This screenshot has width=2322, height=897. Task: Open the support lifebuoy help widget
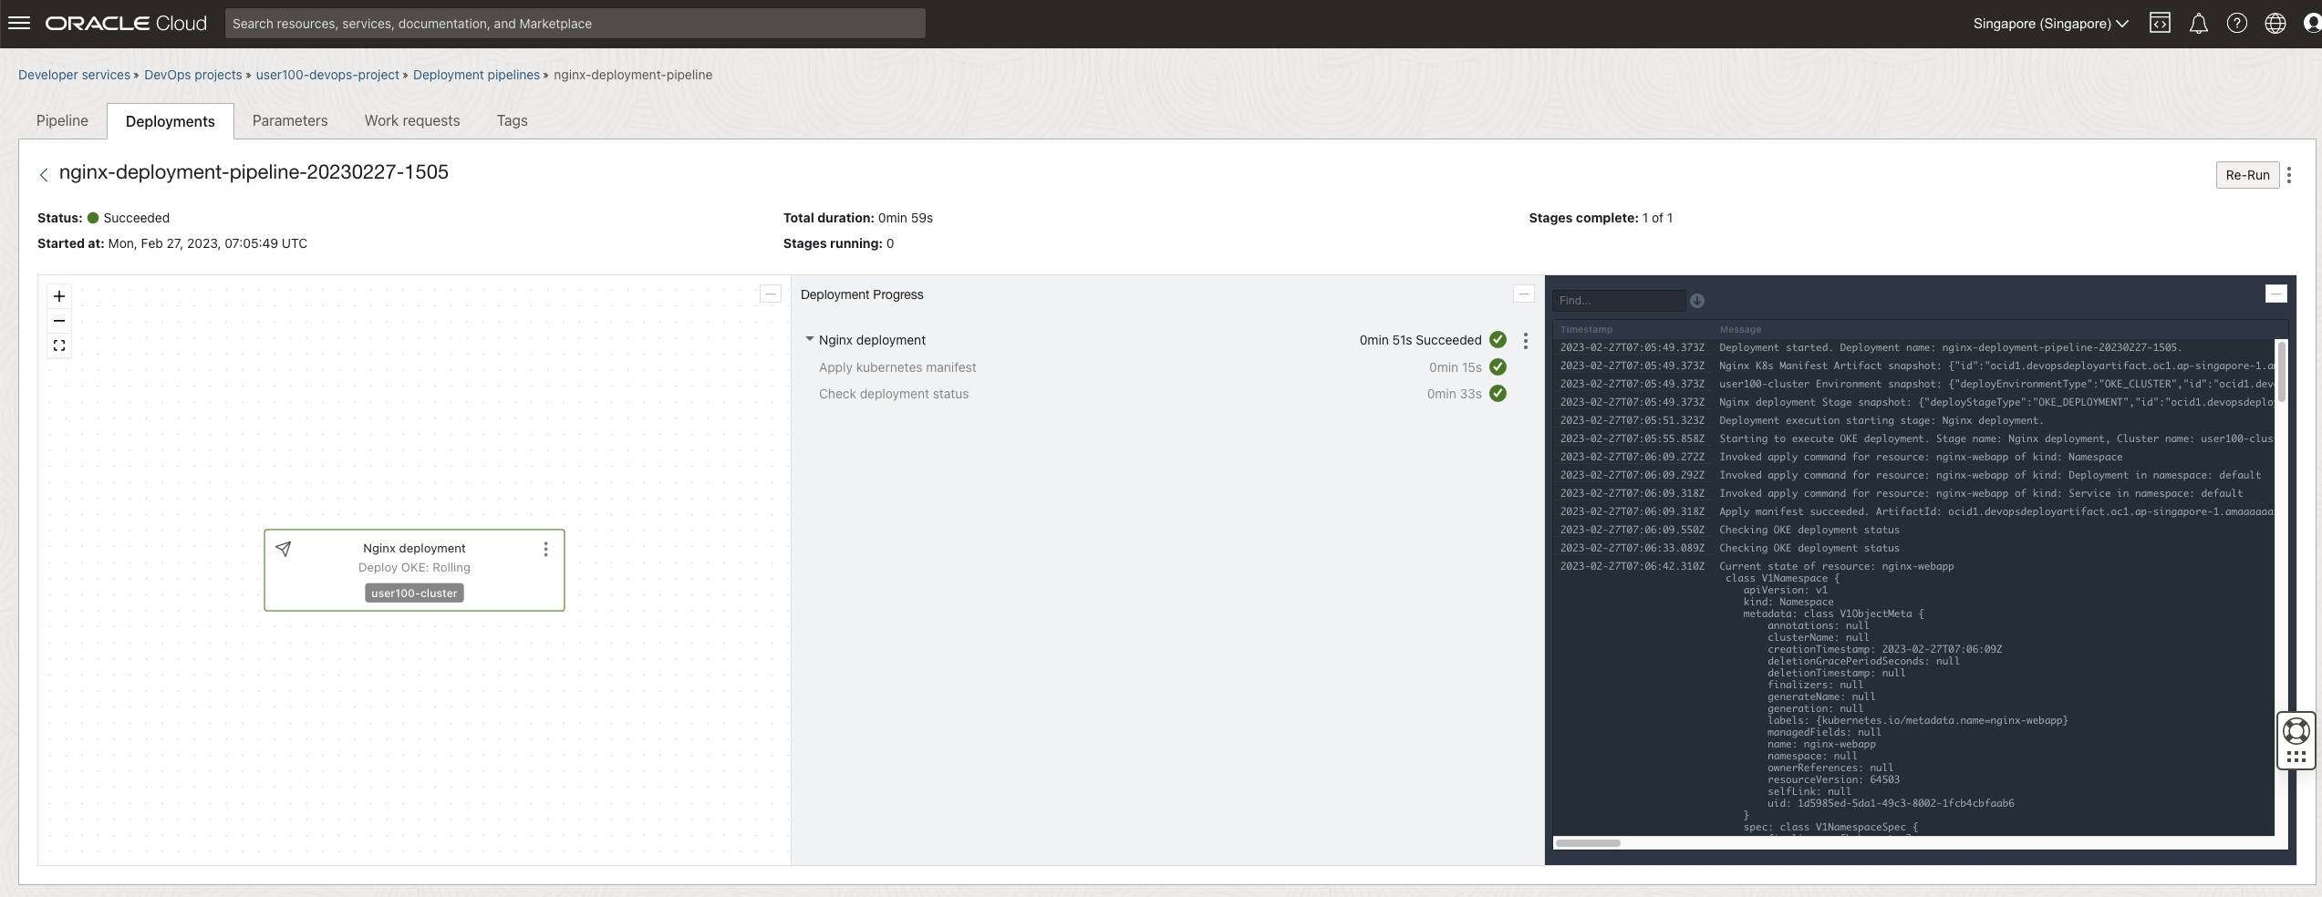(x=2296, y=731)
